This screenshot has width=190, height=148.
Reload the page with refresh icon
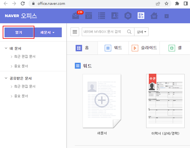23,4
